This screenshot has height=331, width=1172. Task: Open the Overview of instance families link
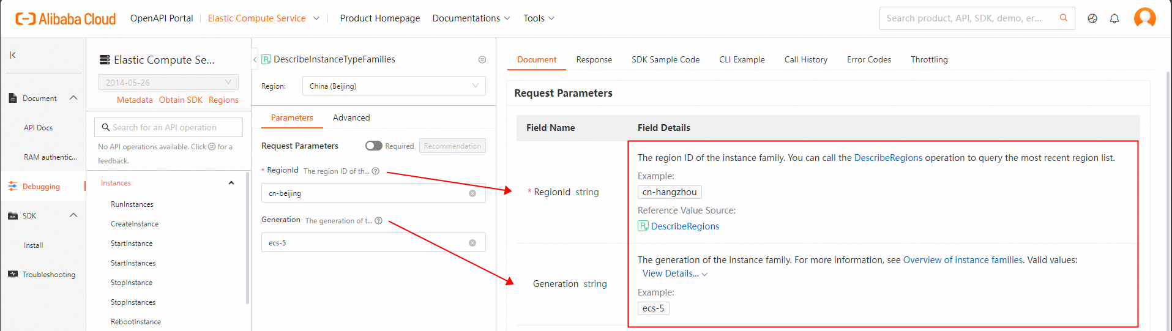(963, 260)
